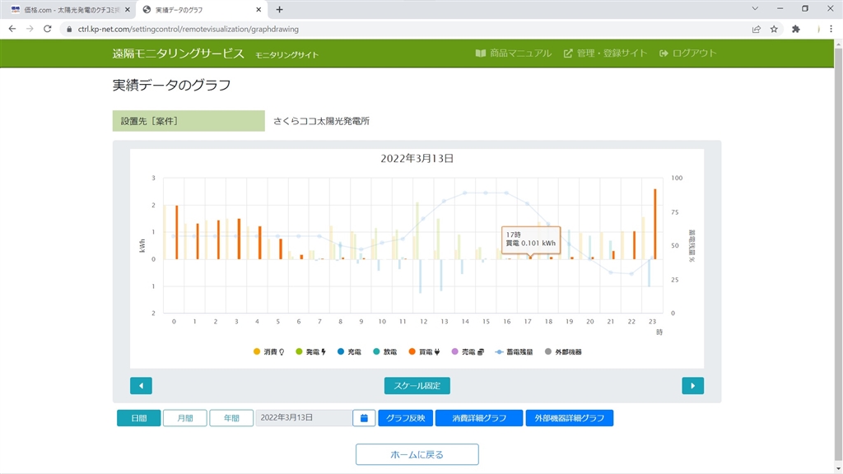Click the スケール固定 button
This screenshot has width=843, height=474.
pos(417,385)
